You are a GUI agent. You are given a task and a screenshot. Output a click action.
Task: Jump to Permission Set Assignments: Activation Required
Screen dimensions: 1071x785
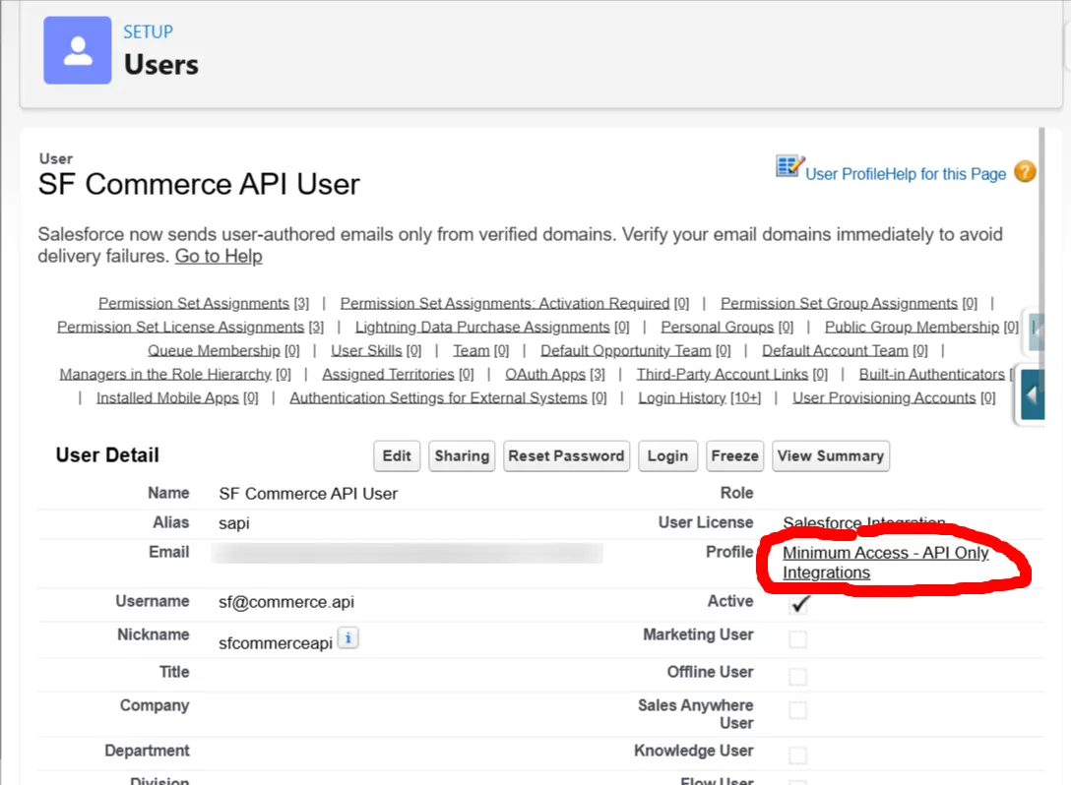(x=514, y=303)
